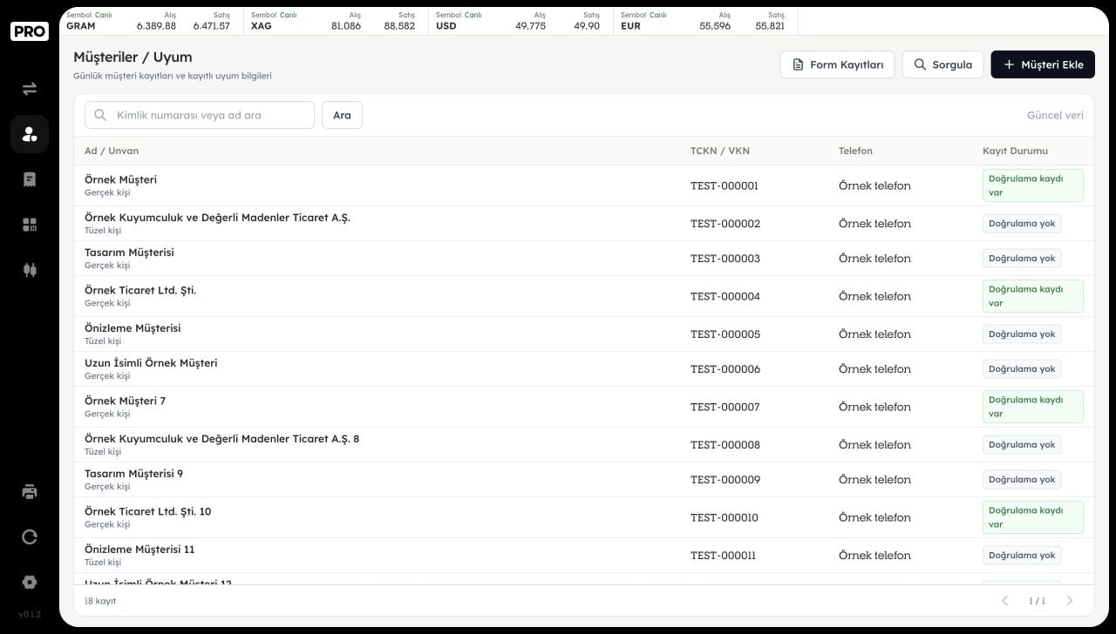The height and width of the screenshot is (634, 1116).
Task: Click the Örnek telefon cell for TEST-000005
Action: (x=874, y=334)
